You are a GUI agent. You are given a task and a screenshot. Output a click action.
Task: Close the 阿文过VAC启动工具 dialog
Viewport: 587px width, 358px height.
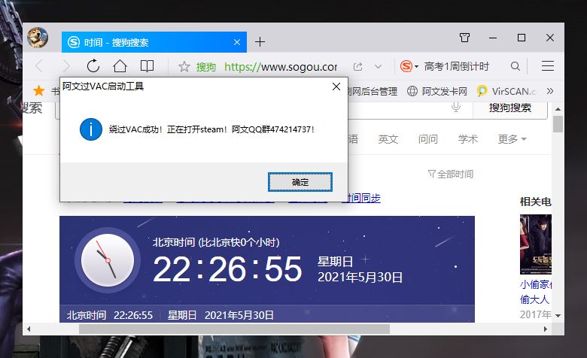click(x=336, y=86)
